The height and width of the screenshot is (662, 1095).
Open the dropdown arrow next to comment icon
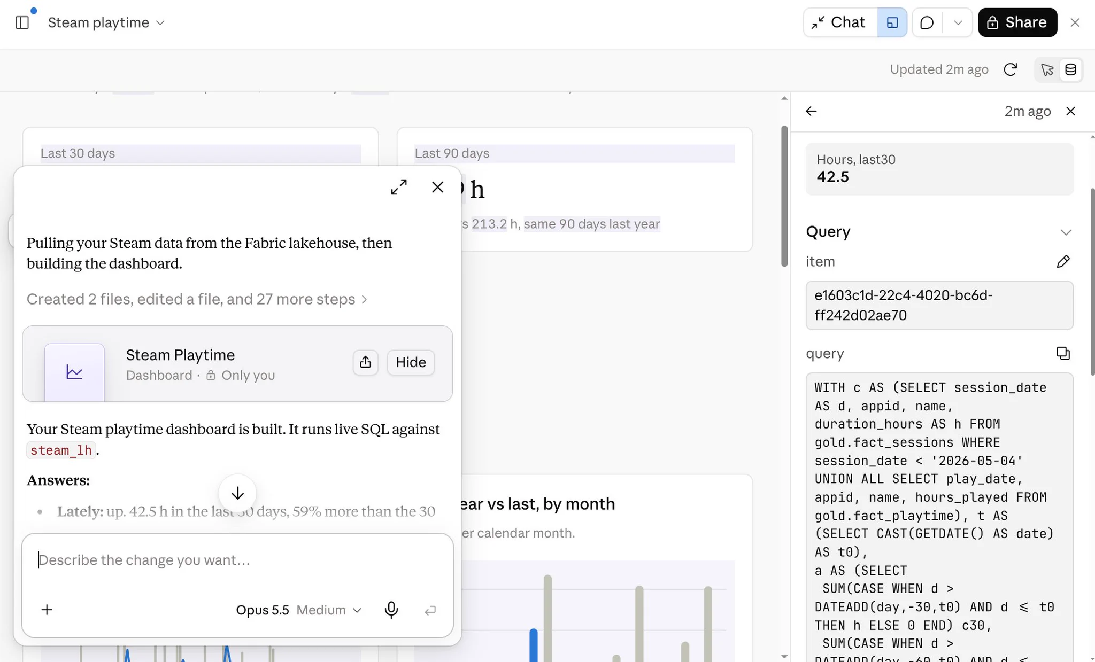(x=958, y=22)
